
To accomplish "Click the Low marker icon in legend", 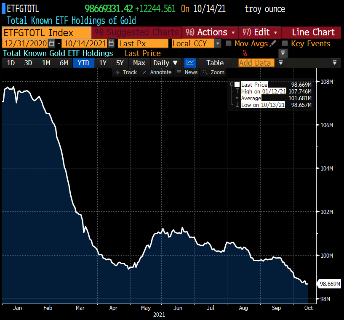I will click(x=237, y=105).
